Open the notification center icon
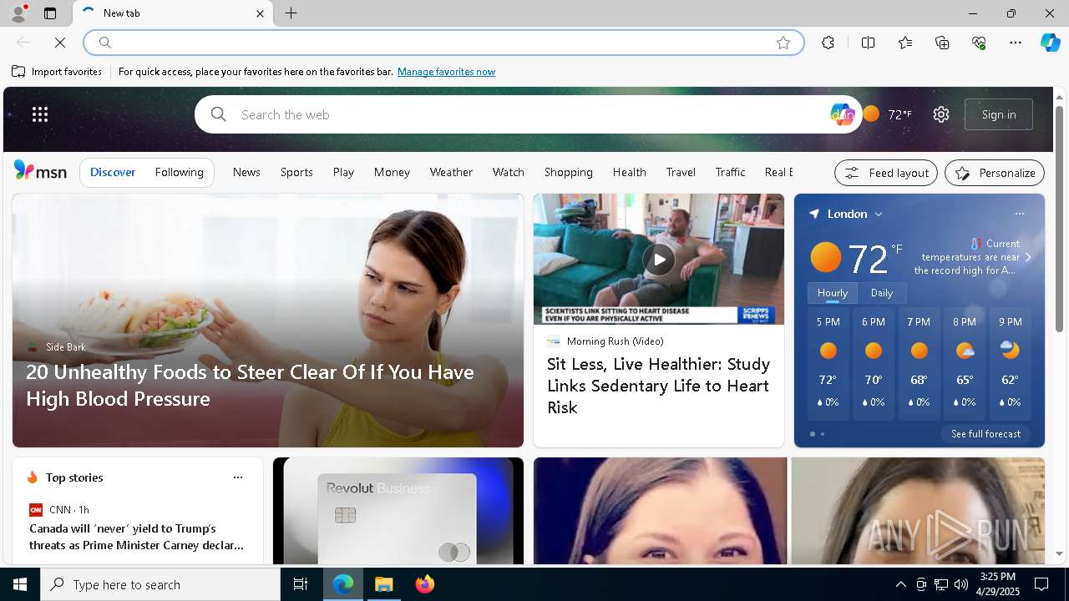Viewport: 1069px width, 601px height. click(x=1042, y=584)
